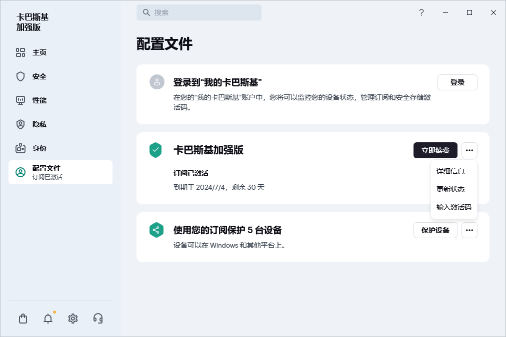Open the 安全 section

(x=39, y=76)
